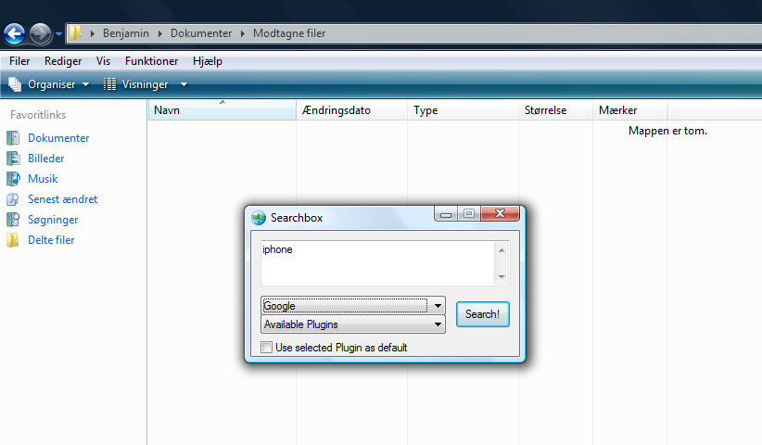The height and width of the screenshot is (445, 762).
Task: Open the Rediger menu
Action: click(x=63, y=61)
